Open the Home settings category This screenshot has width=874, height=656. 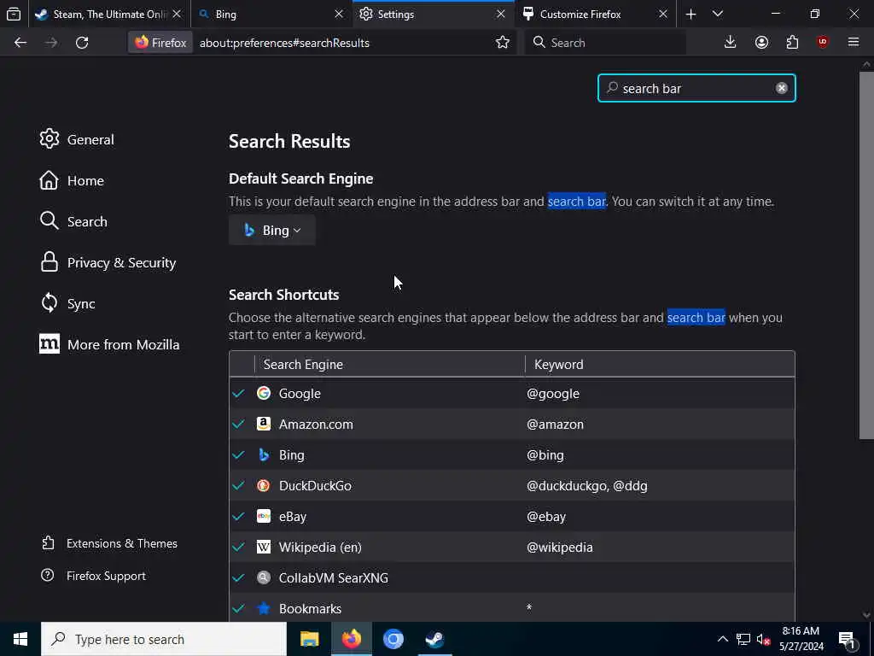tap(72, 181)
